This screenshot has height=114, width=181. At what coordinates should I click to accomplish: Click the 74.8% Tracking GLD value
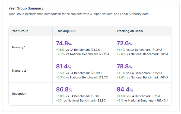tap(64, 43)
